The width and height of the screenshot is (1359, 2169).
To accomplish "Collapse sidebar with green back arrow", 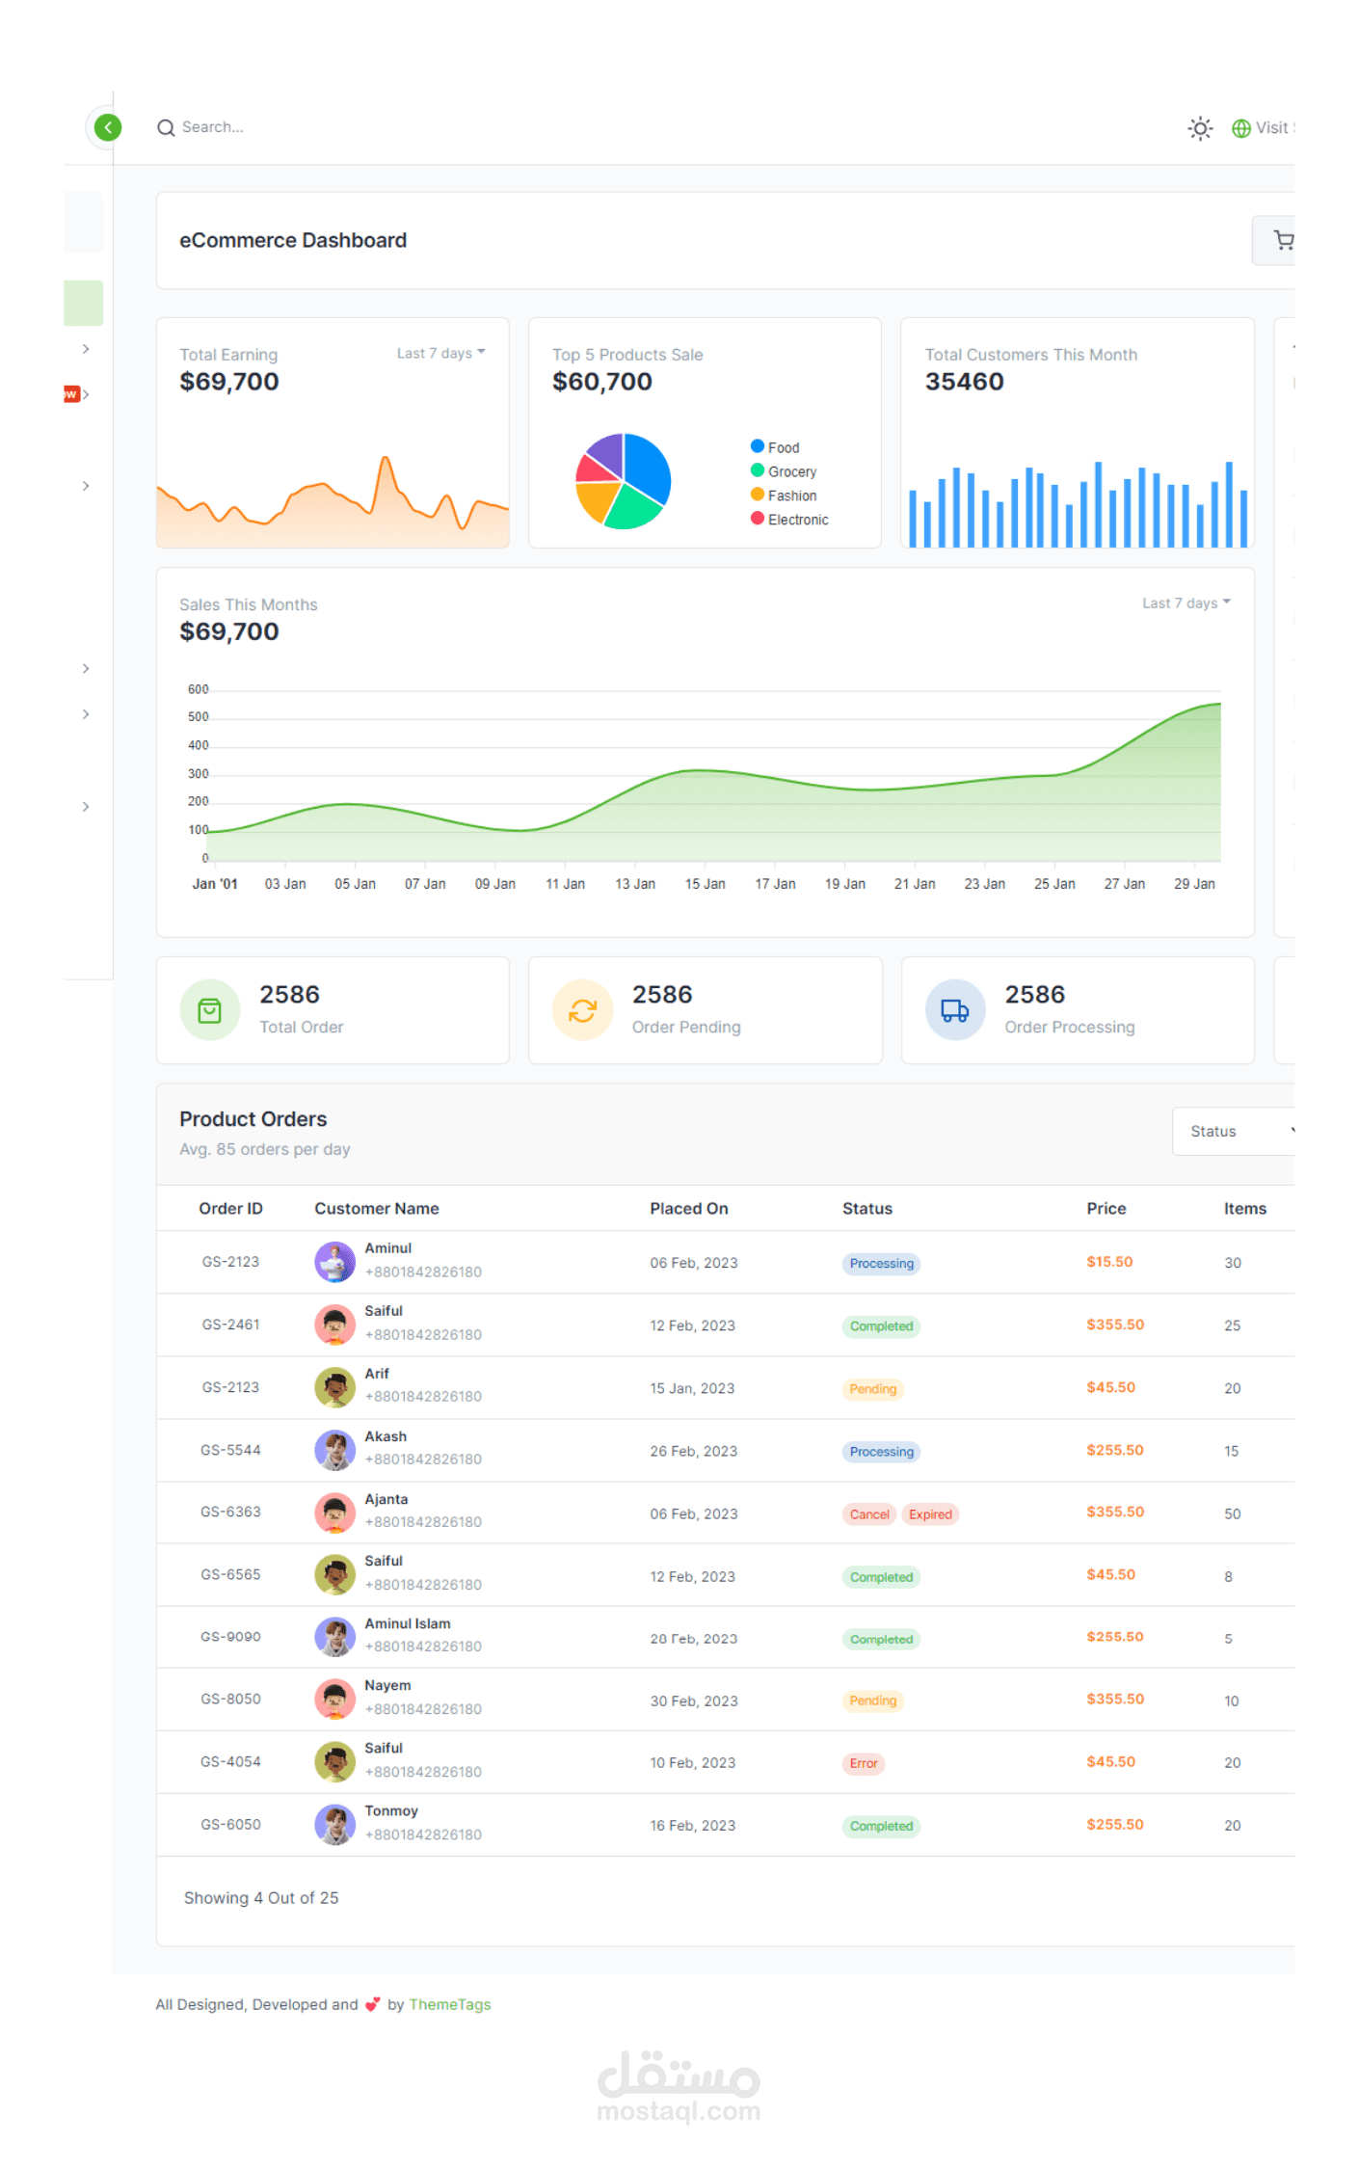I will click(108, 127).
